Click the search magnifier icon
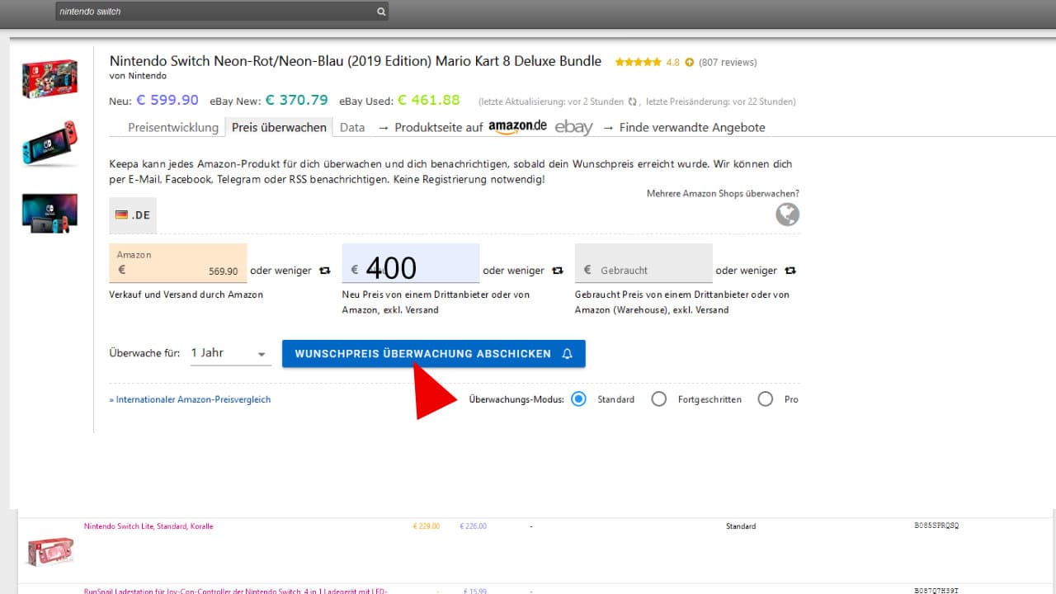1056x594 pixels. [x=380, y=12]
